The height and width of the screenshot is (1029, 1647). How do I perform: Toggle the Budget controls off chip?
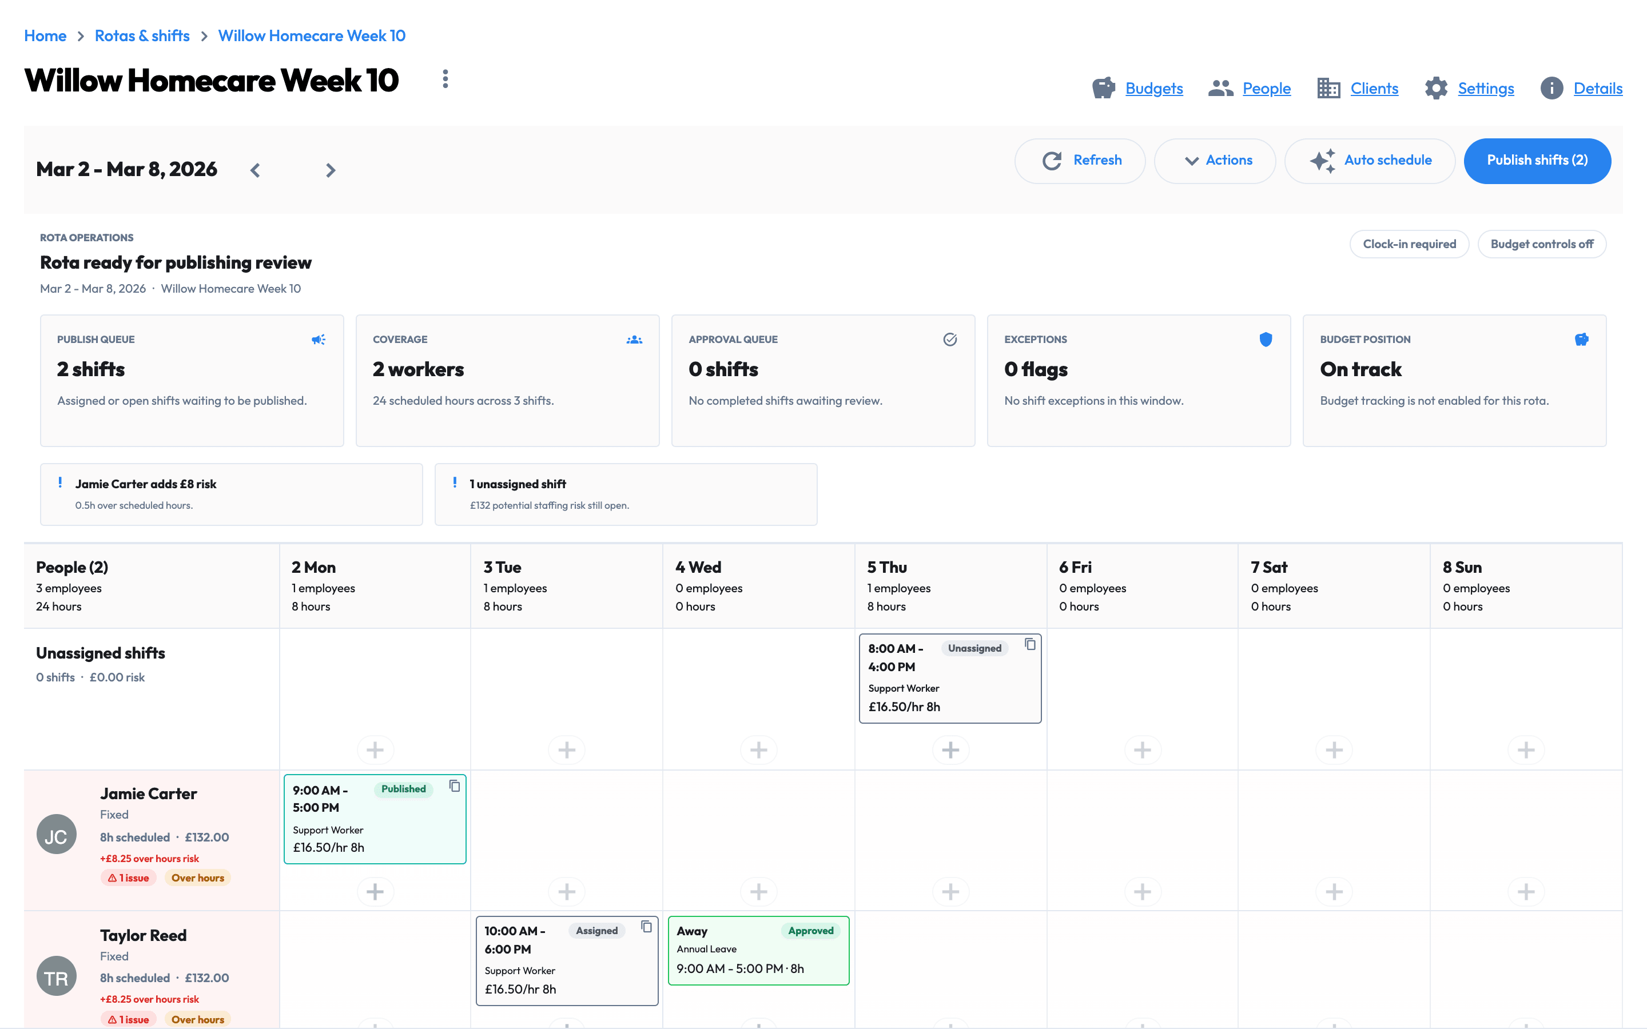tap(1542, 244)
